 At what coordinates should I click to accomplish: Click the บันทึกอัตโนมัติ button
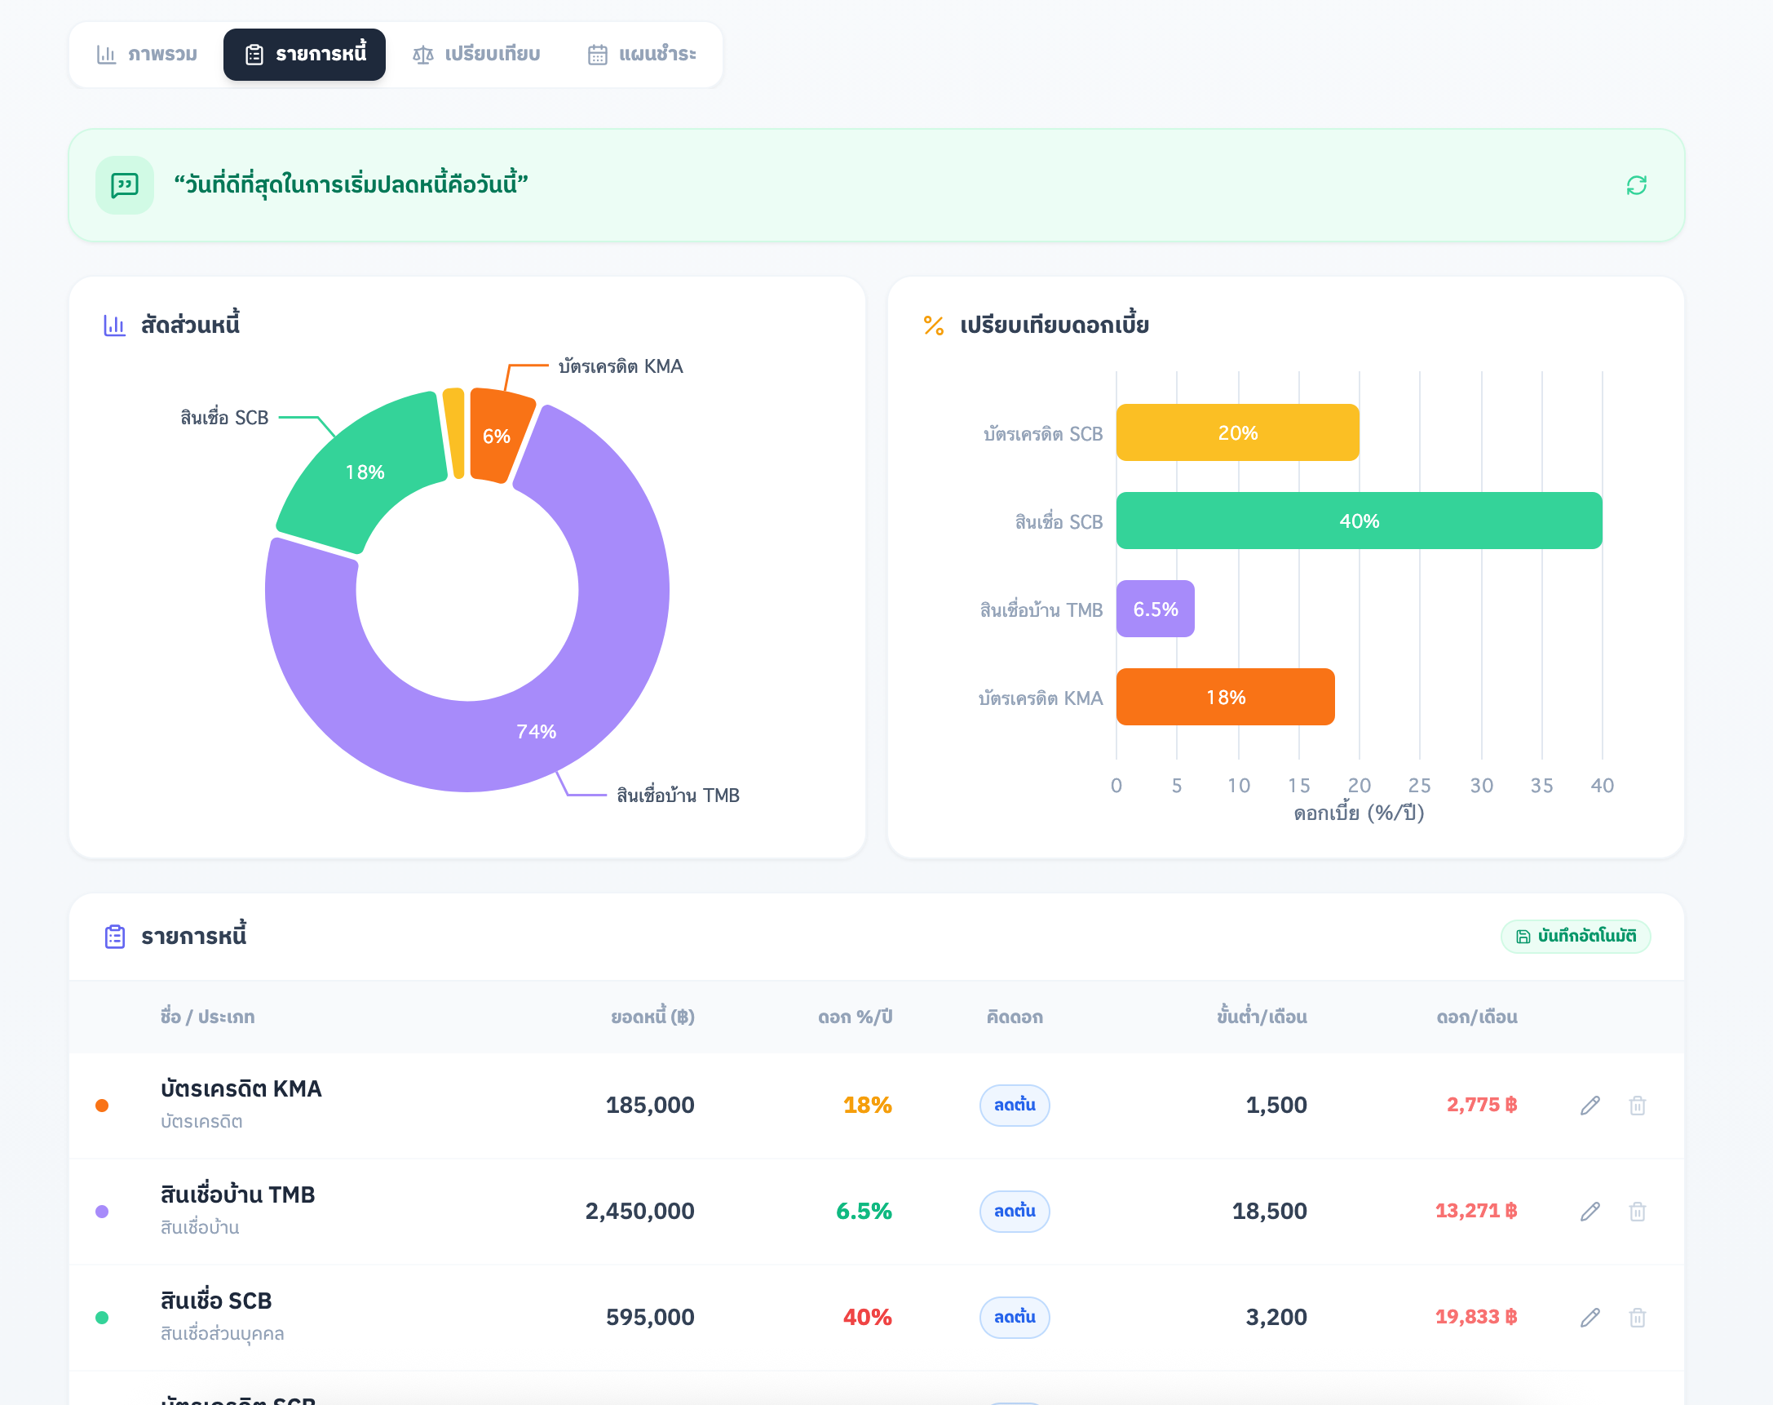click(1575, 936)
